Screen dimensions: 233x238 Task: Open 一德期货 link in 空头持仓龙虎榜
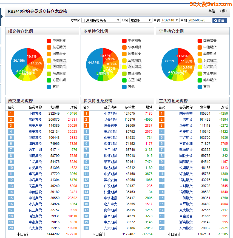tap(186, 198)
